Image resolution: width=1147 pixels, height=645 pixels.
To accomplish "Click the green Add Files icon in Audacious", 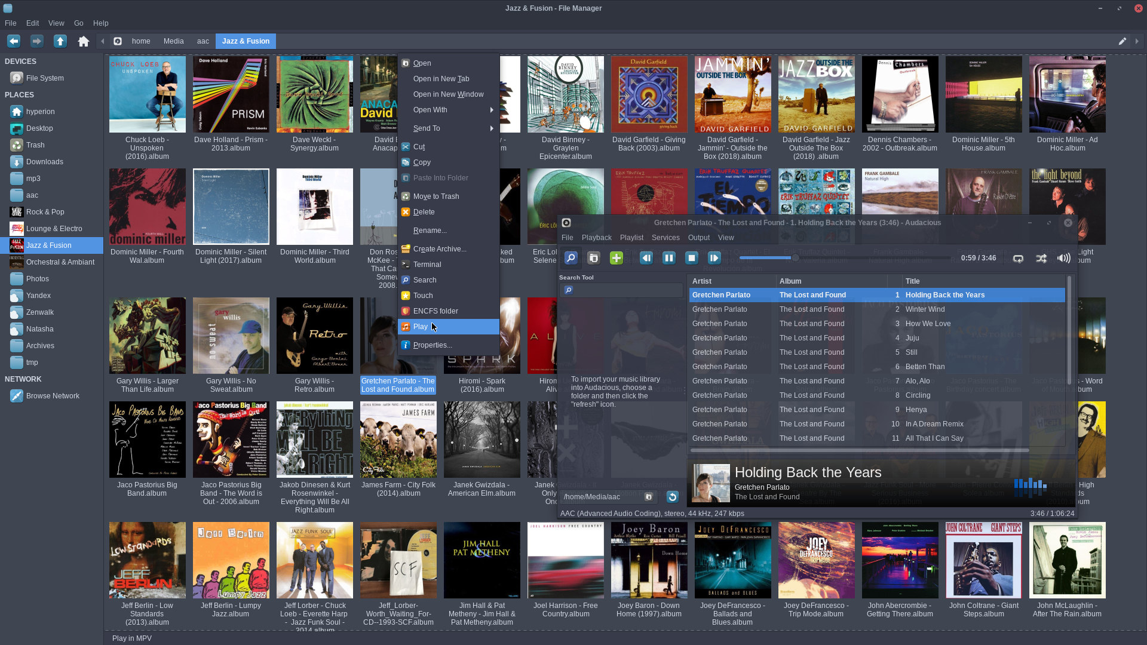I will point(617,258).
